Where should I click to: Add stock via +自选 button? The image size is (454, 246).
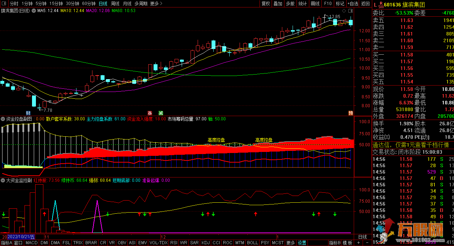pos(352,4)
